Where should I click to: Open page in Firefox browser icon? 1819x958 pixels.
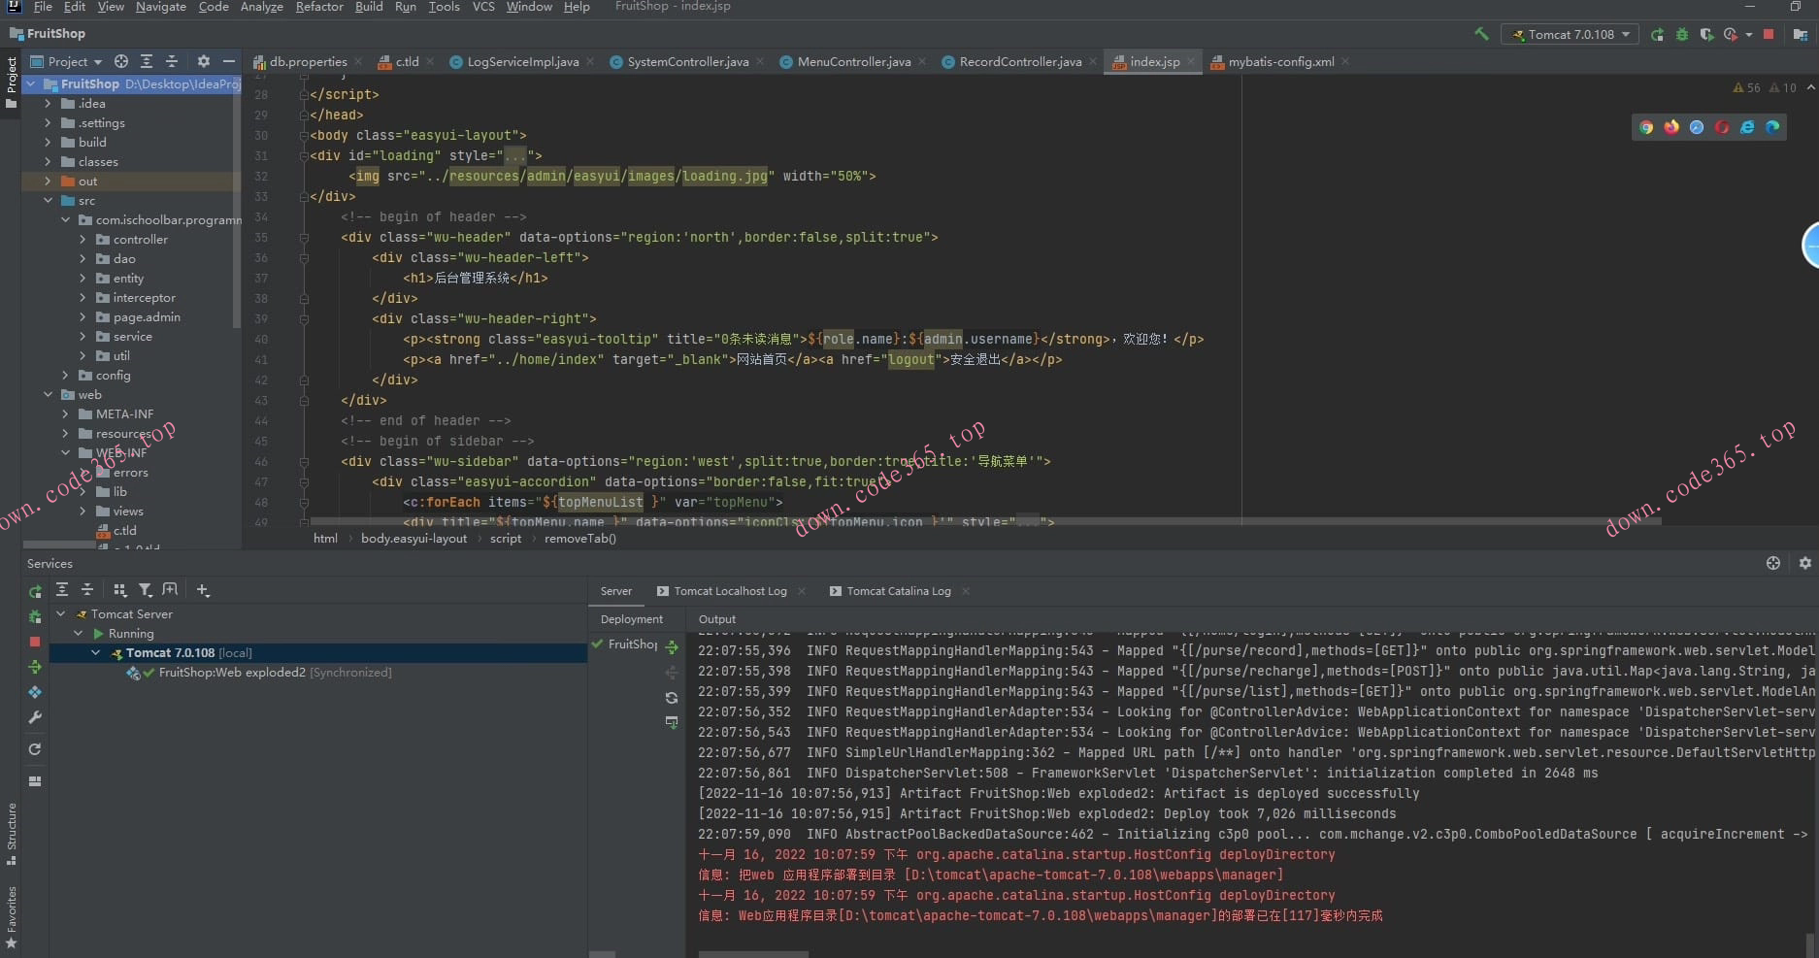click(x=1671, y=127)
